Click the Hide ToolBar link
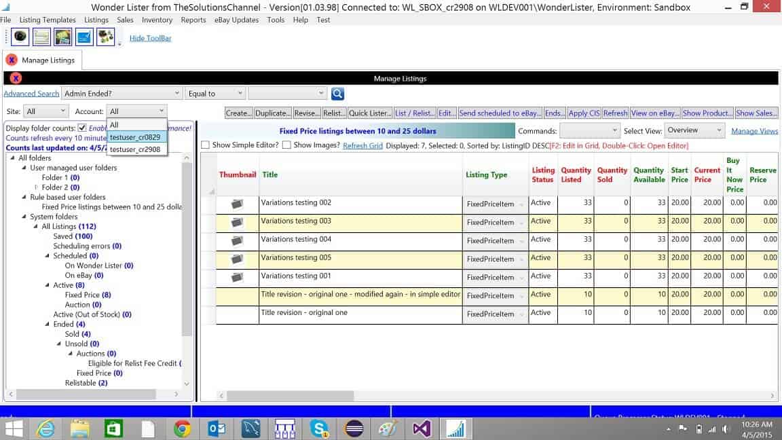 [150, 38]
